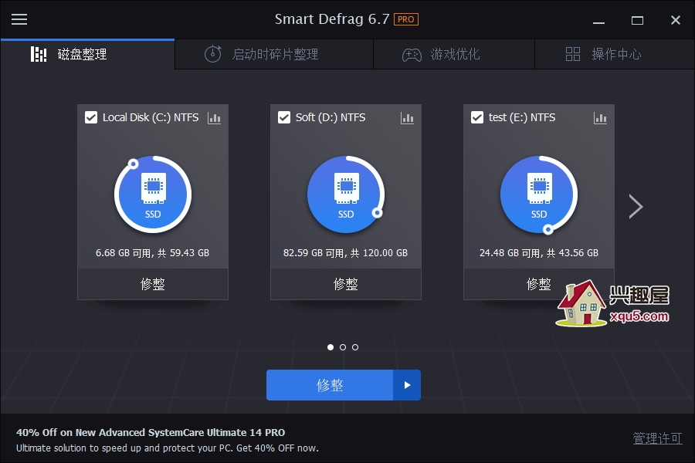The width and height of the screenshot is (695, 463).
Task: Open 操作中心 tab
Action: click(x=615, y=54)
